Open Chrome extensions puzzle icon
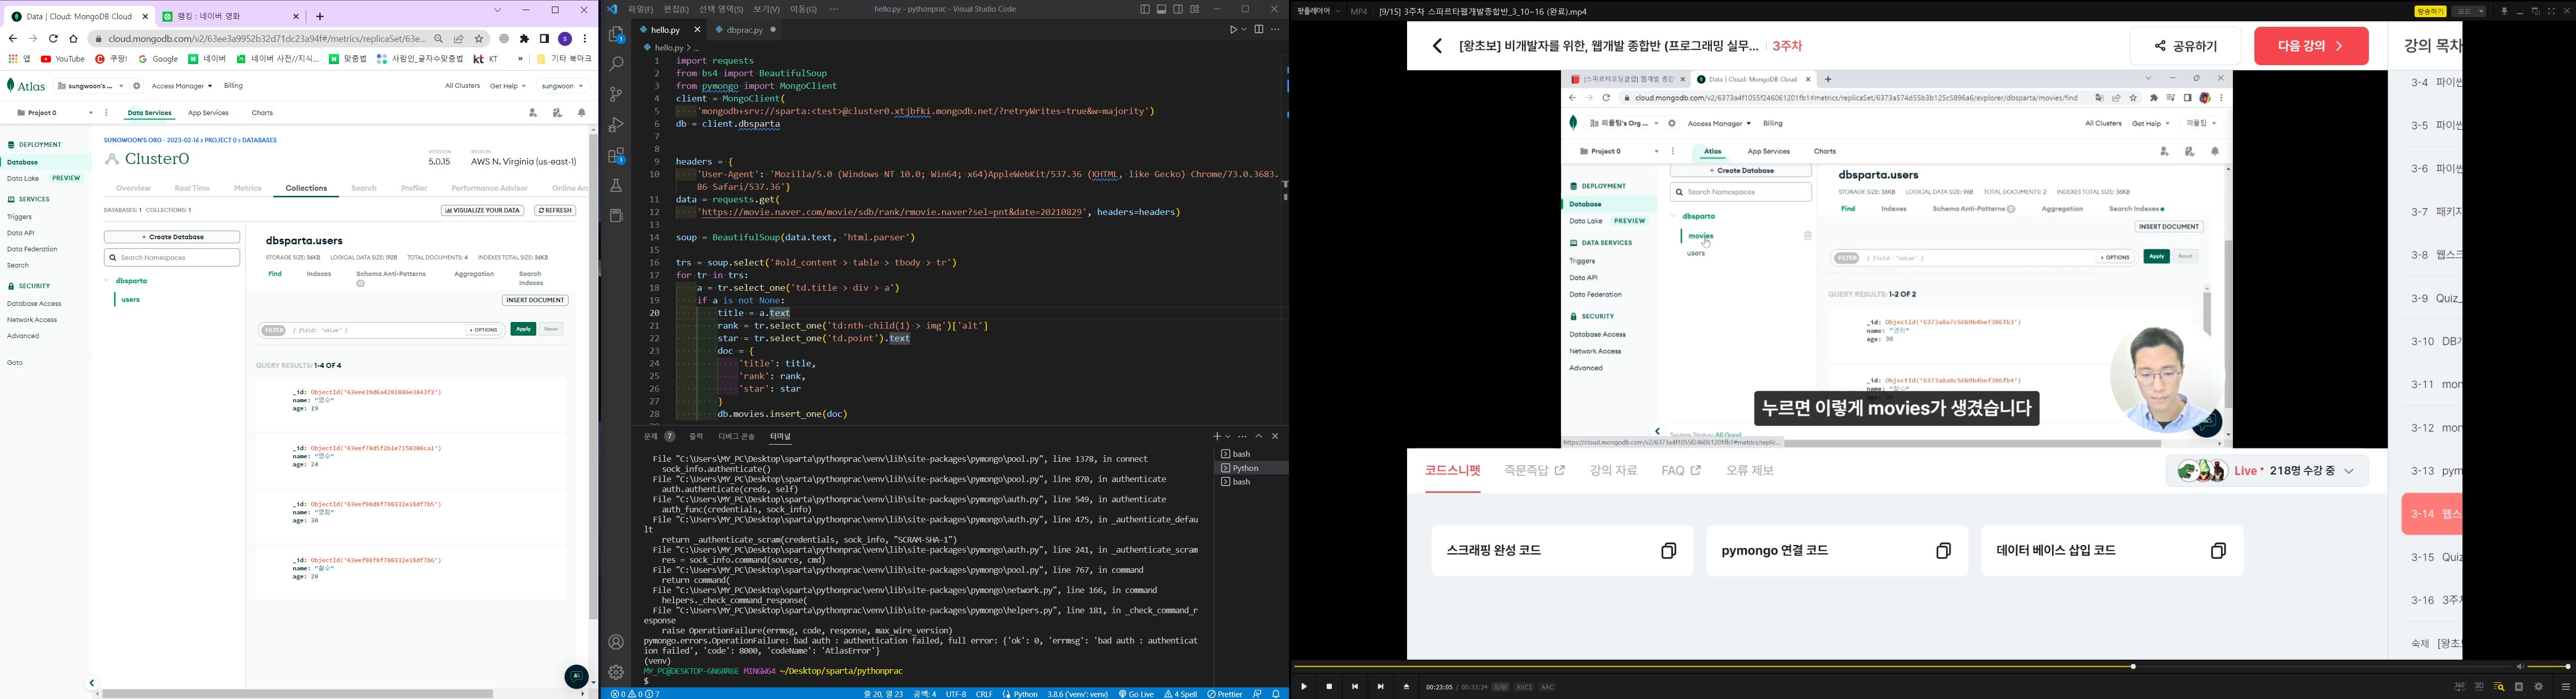This screenshot has width=2576, height=699. tap(524, 39)
